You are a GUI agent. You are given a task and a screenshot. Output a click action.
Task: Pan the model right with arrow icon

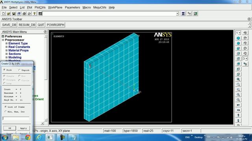(x=238, y=110)
